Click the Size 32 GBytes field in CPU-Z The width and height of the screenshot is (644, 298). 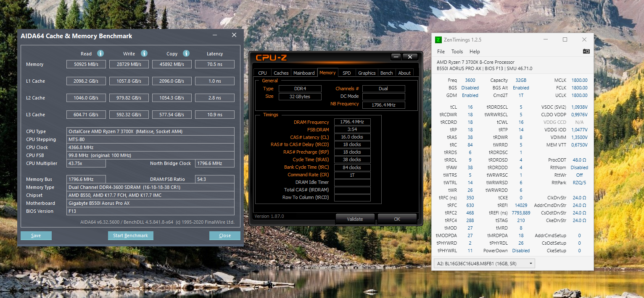click(300, 96)
